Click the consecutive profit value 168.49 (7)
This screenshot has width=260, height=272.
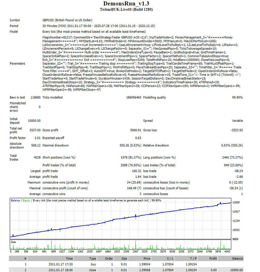[x=134, y=188]
